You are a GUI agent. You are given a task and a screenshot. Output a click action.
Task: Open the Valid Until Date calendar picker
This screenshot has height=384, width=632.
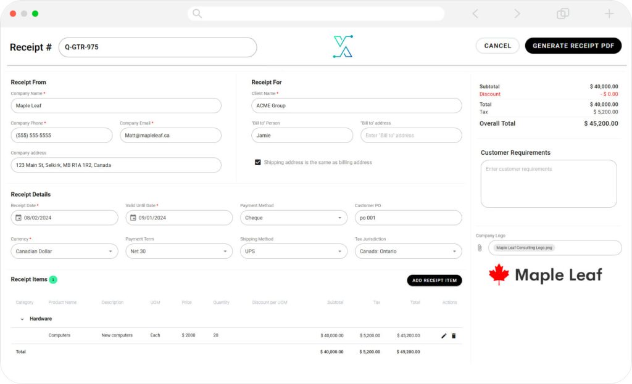point(133,217)
